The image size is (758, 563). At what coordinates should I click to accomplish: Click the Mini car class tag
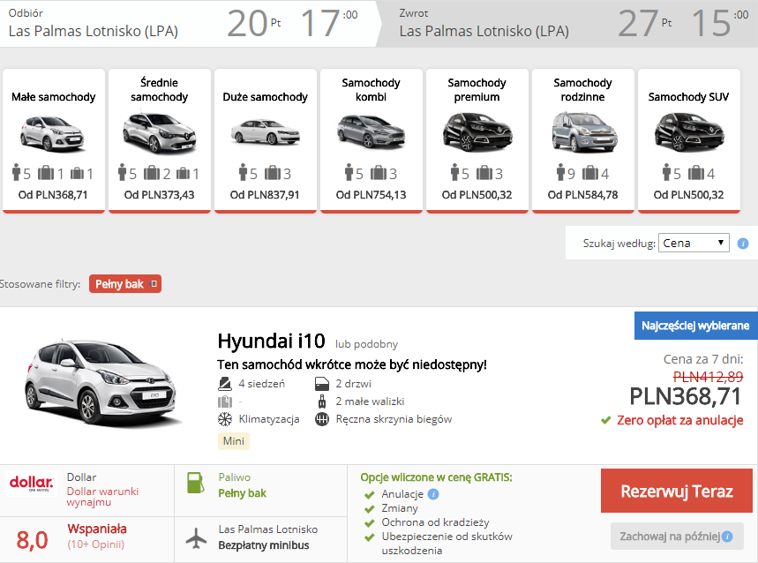234,441
